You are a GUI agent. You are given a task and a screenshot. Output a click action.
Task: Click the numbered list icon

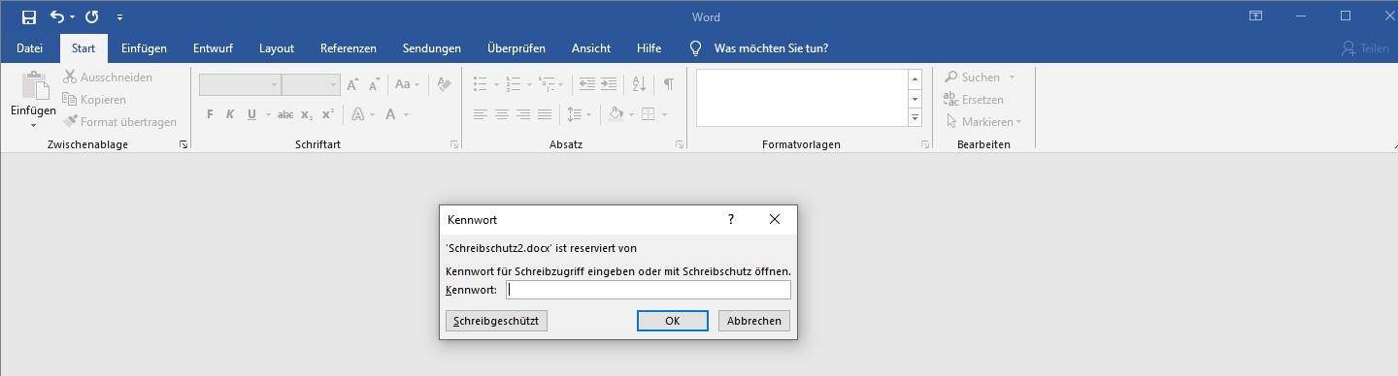coord(514,84)
